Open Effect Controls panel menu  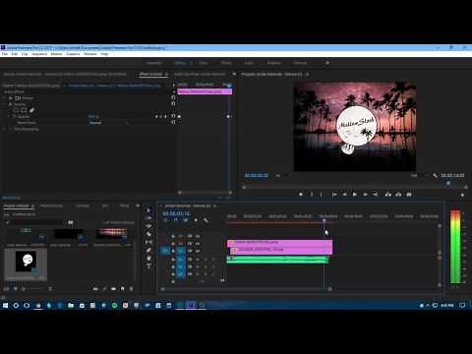[x=166, y=74]
